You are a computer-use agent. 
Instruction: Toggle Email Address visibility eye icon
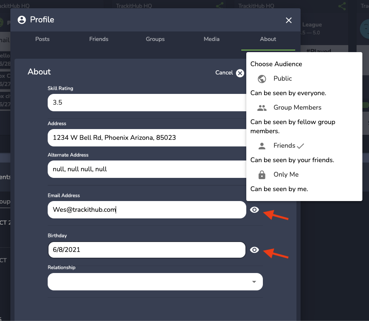click(255, 210)
